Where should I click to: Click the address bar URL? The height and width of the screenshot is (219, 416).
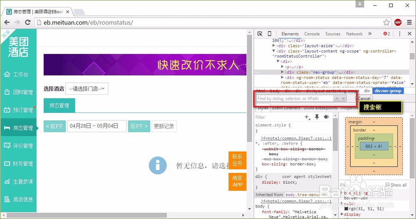[88, 22]
